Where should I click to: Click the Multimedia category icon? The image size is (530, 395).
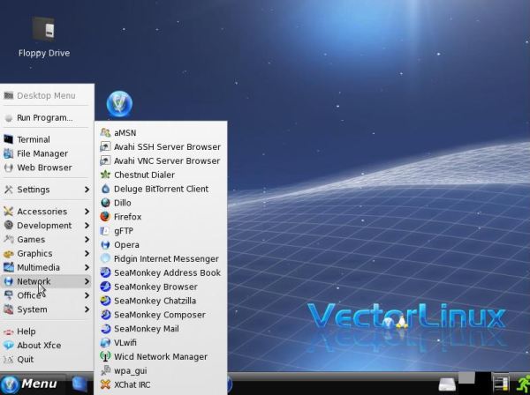point(9,267)
